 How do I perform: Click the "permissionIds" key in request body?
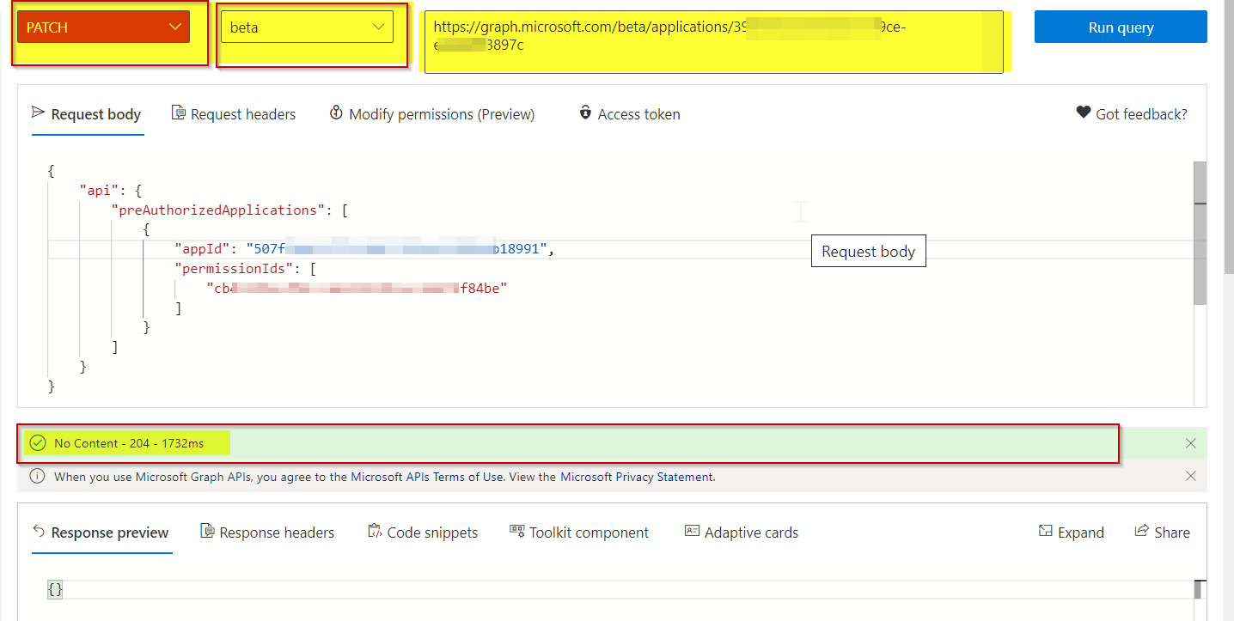[x=234, y=269]
